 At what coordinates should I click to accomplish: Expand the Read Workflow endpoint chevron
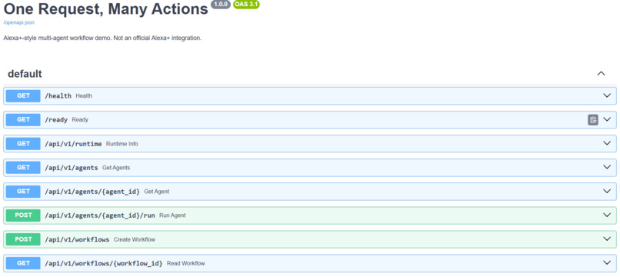607,262
